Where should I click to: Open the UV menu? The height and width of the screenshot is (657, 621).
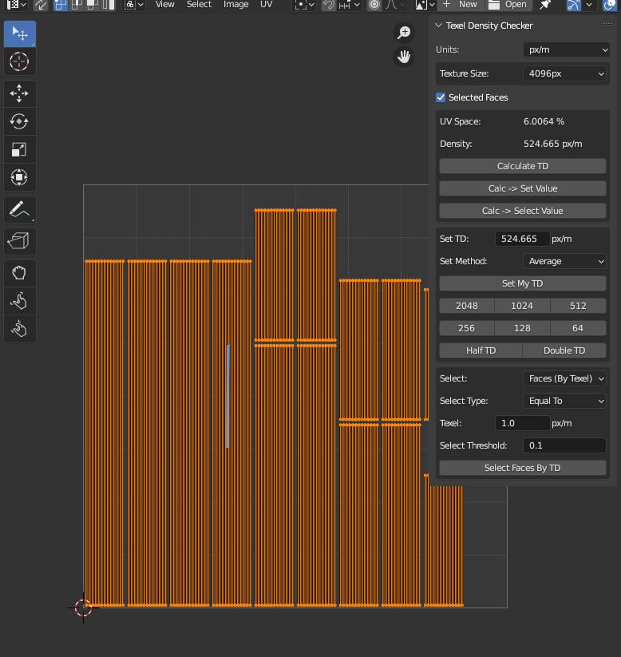[x=266, y=5]
